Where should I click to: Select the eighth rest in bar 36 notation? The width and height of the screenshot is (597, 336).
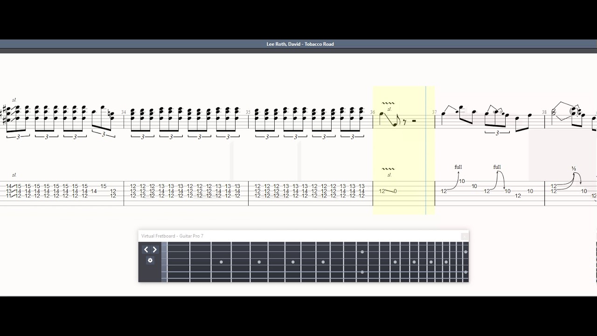[x=404, y=122]
